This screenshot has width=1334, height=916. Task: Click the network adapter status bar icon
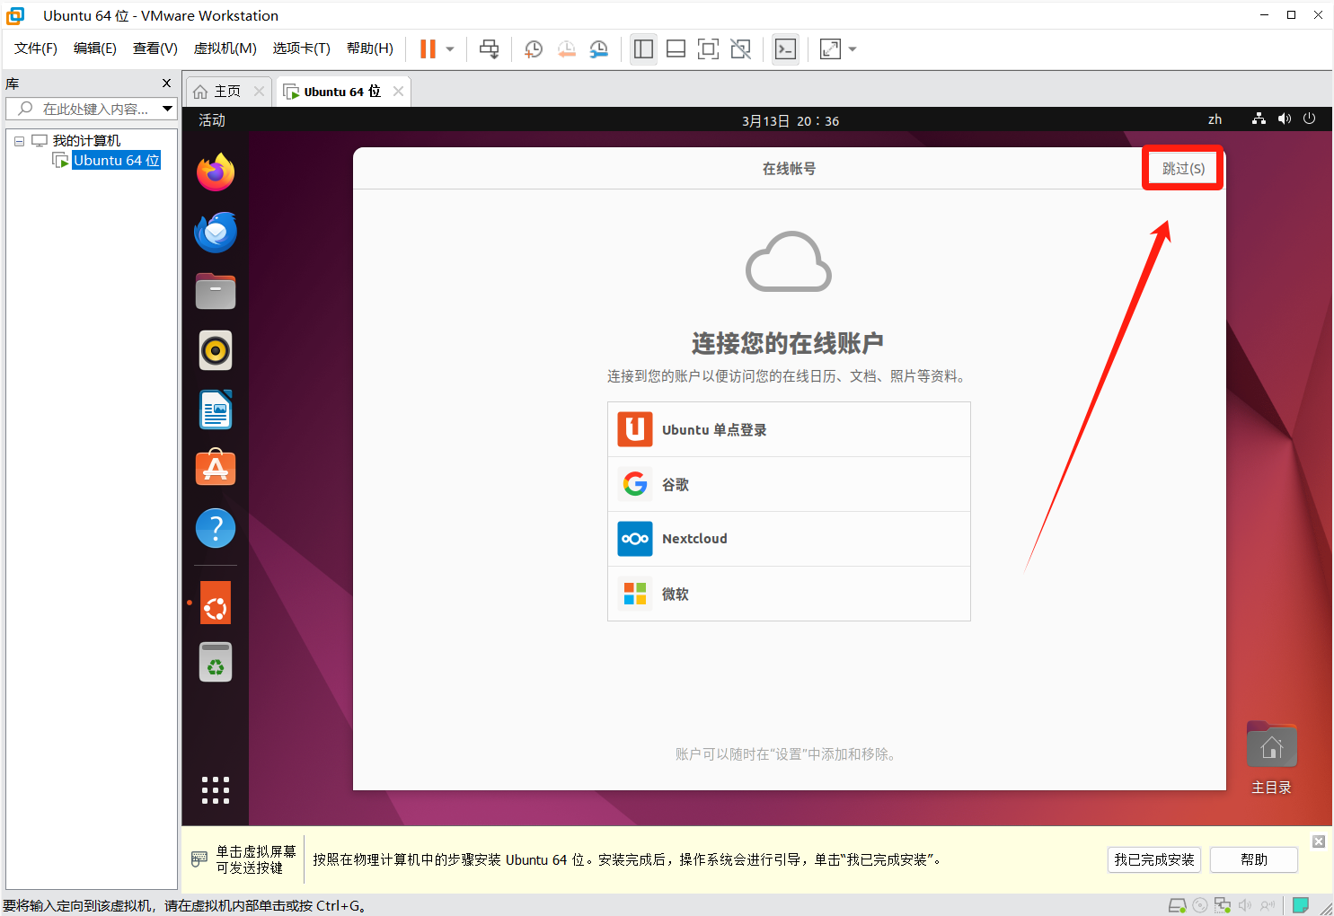tap(1223, 905)
